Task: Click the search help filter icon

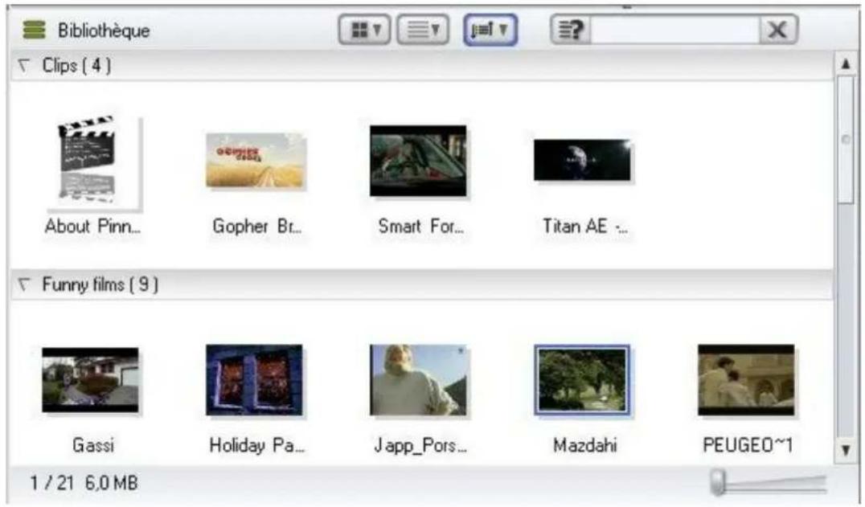Action: tap(571, 30)
